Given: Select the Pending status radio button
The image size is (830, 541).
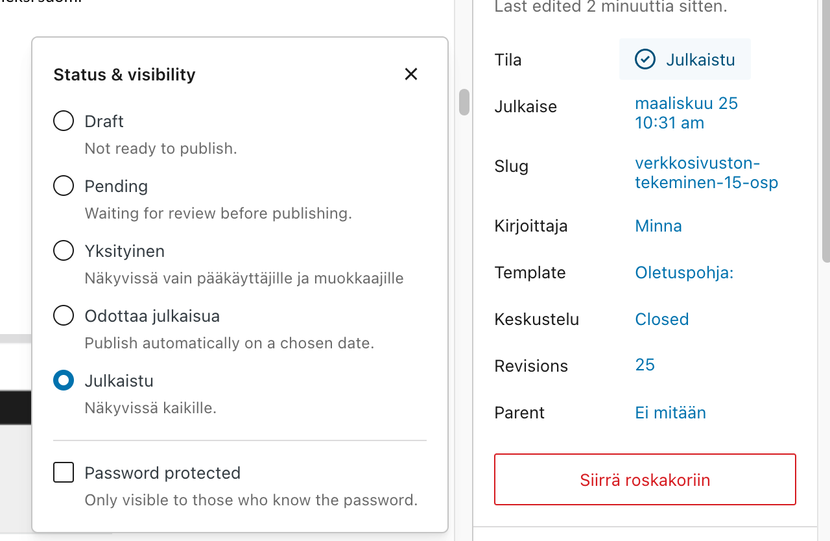Looking at the screenshot, I should click(64, 186).
